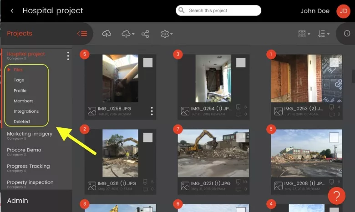
Task: Open the info panel icon
Action: pos(347,34)
